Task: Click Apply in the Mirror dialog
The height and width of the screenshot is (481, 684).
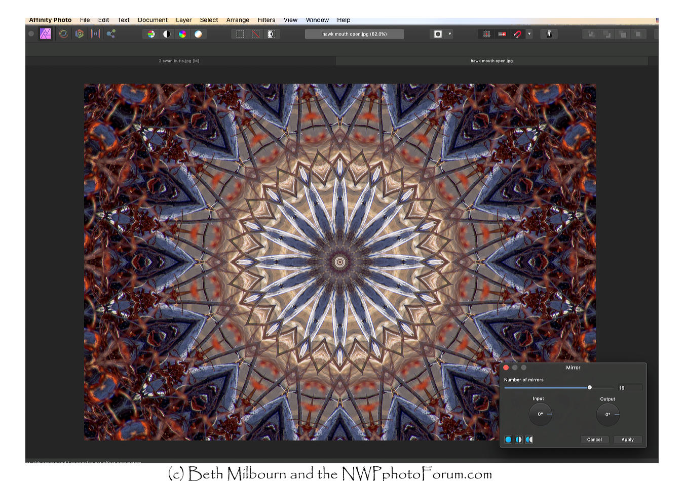Action: pyautogui.click(x=628, y=439)
